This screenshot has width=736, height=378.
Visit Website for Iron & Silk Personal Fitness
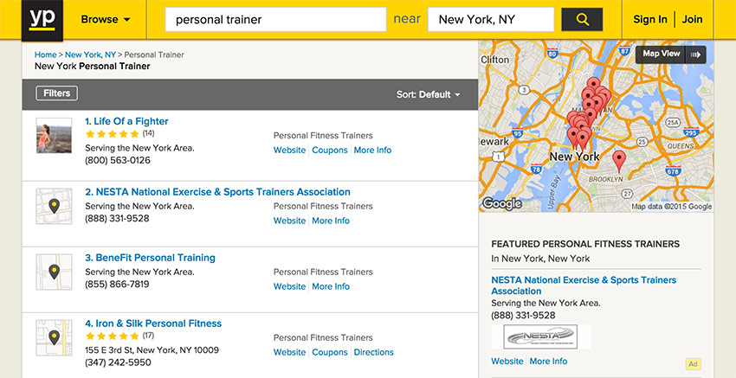point(289,352)
